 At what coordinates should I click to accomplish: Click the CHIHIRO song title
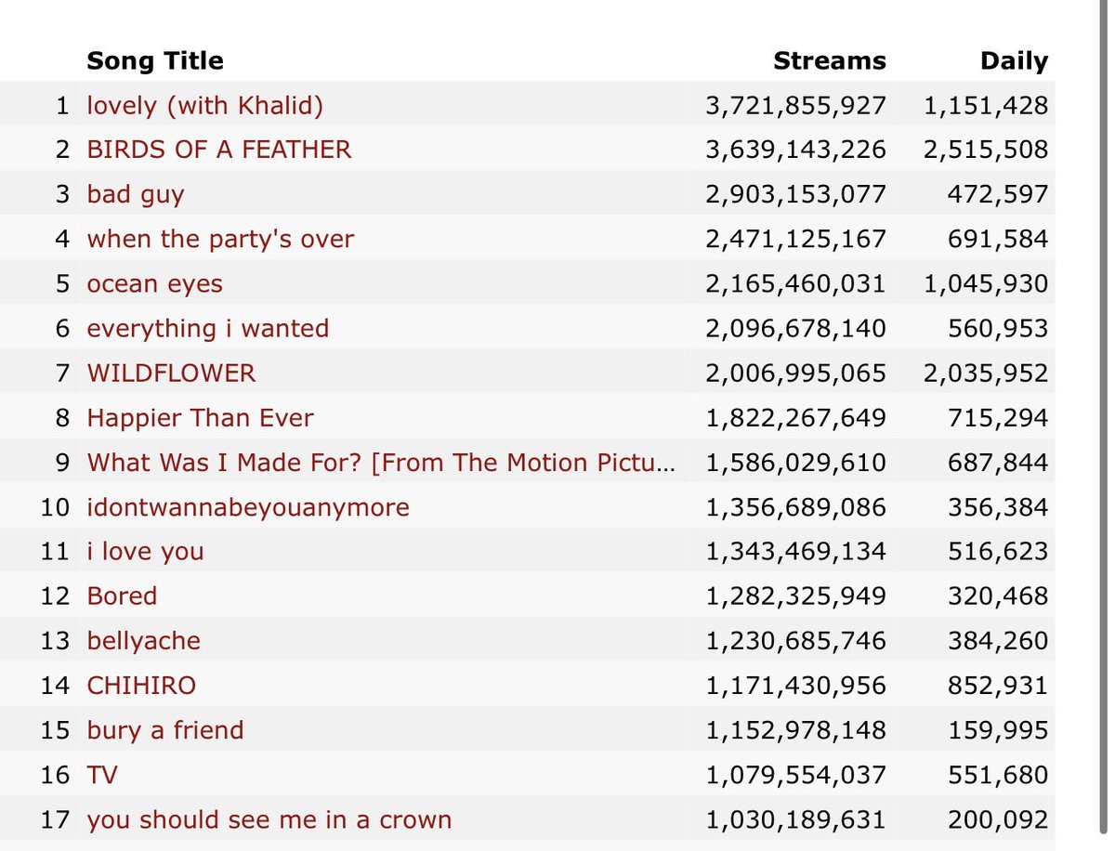pyautogui.click(x=141, y=686)
